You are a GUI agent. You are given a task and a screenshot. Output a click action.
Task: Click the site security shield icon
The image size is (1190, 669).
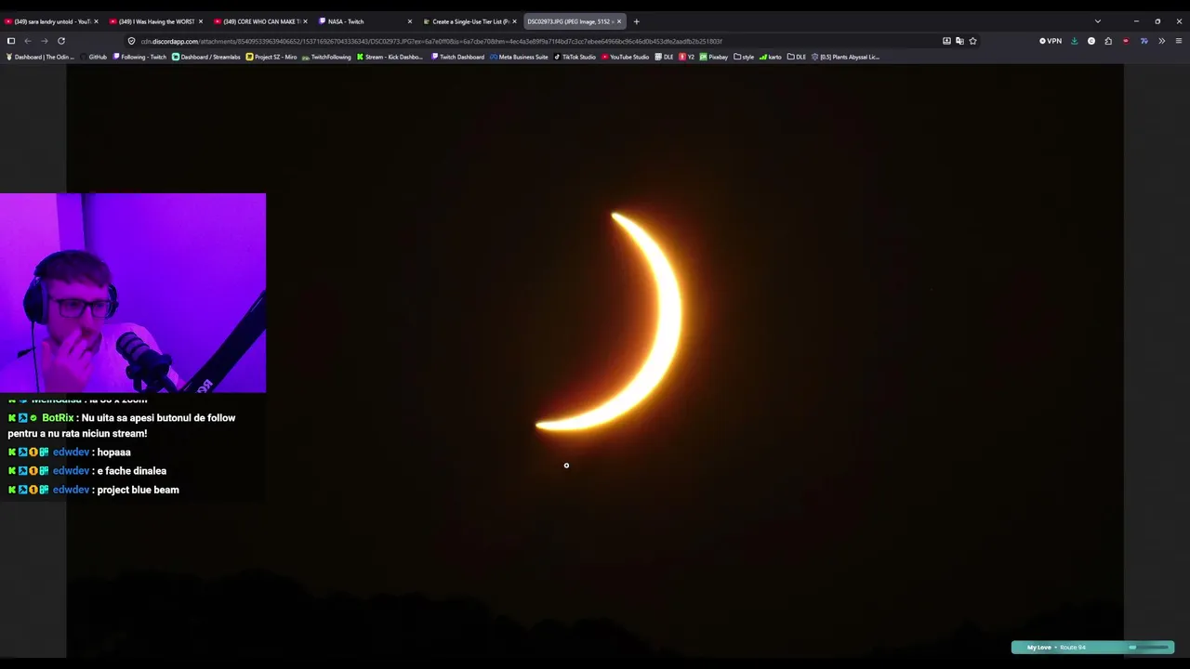pyautogui.click(x=131, y=41)
